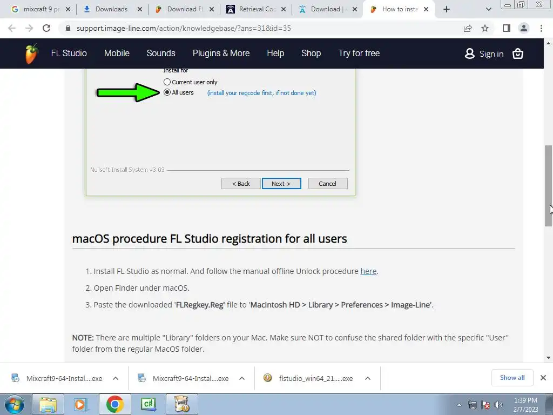Dismiss the downloads bar

pos(543,378)
